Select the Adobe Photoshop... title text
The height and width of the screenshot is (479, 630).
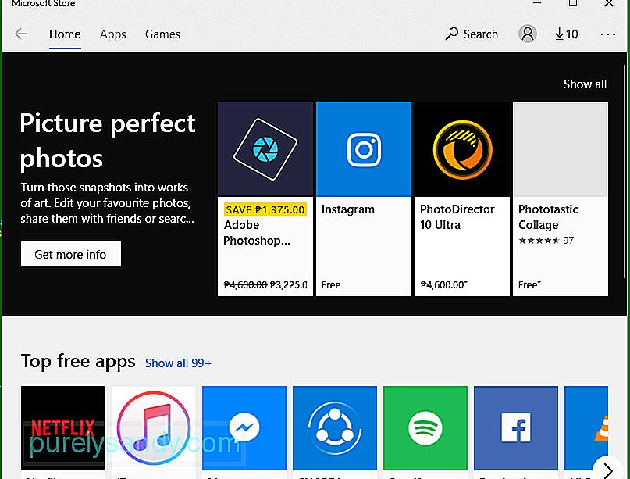pyautogui.click(x=257, y=233)
